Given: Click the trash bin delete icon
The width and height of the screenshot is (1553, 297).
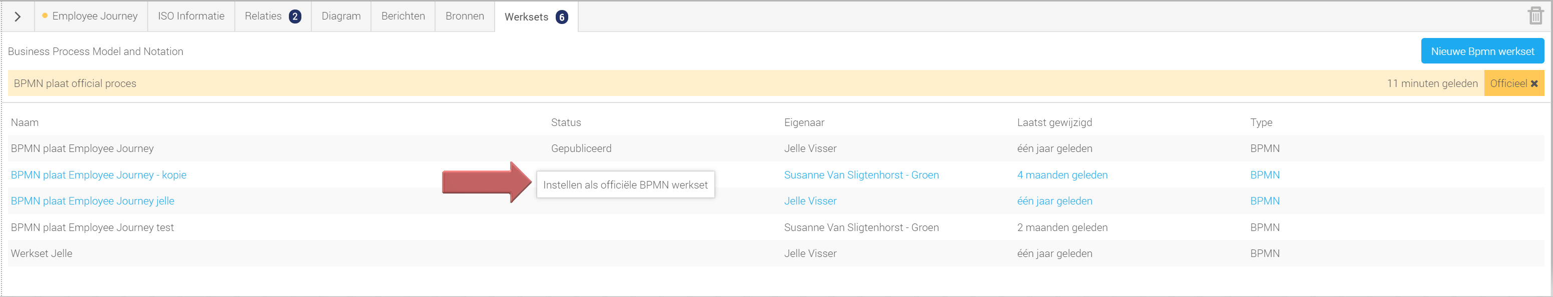Looking at the screenshot, I should point(1535,15).
